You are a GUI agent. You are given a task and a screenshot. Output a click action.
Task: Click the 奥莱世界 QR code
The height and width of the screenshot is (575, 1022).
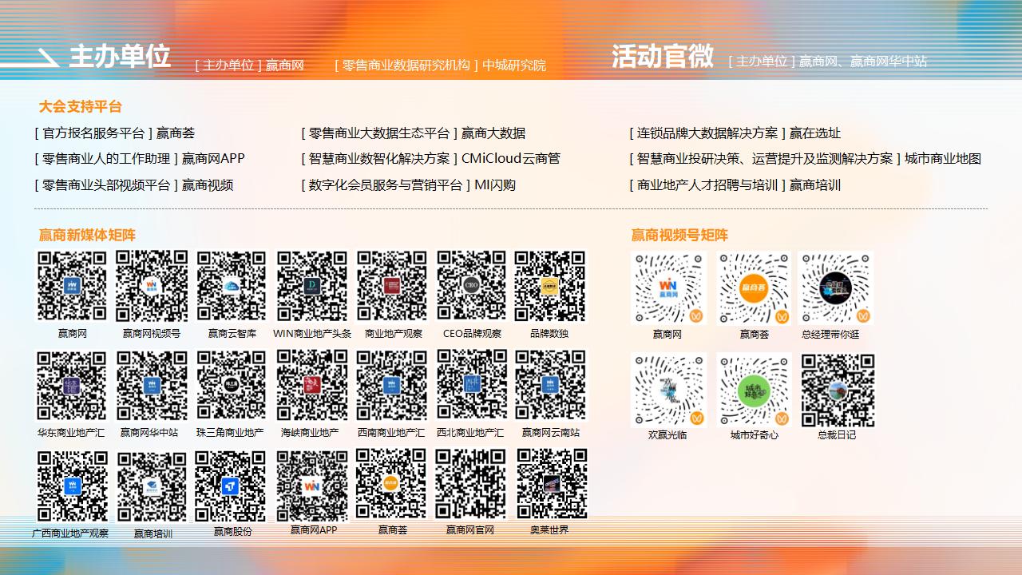[x=552, y=483]
